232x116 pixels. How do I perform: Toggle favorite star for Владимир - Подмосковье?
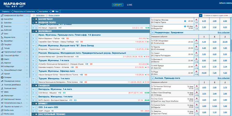point(36,49)
